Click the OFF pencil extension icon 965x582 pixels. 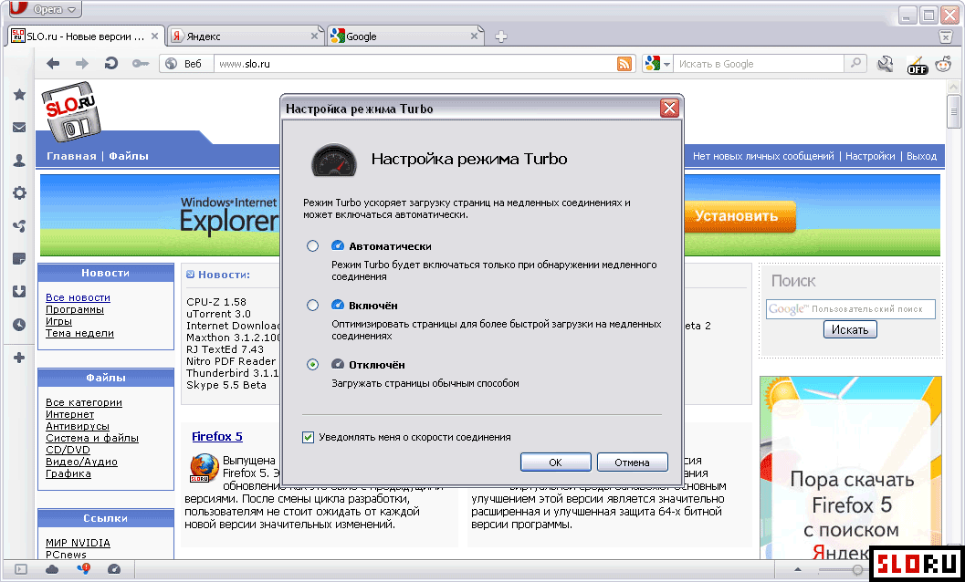tap(917, 65)
